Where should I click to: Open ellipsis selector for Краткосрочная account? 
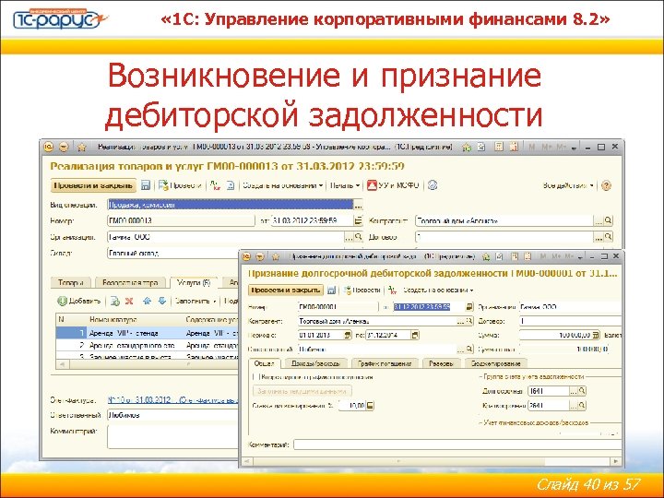click(574, 405)
